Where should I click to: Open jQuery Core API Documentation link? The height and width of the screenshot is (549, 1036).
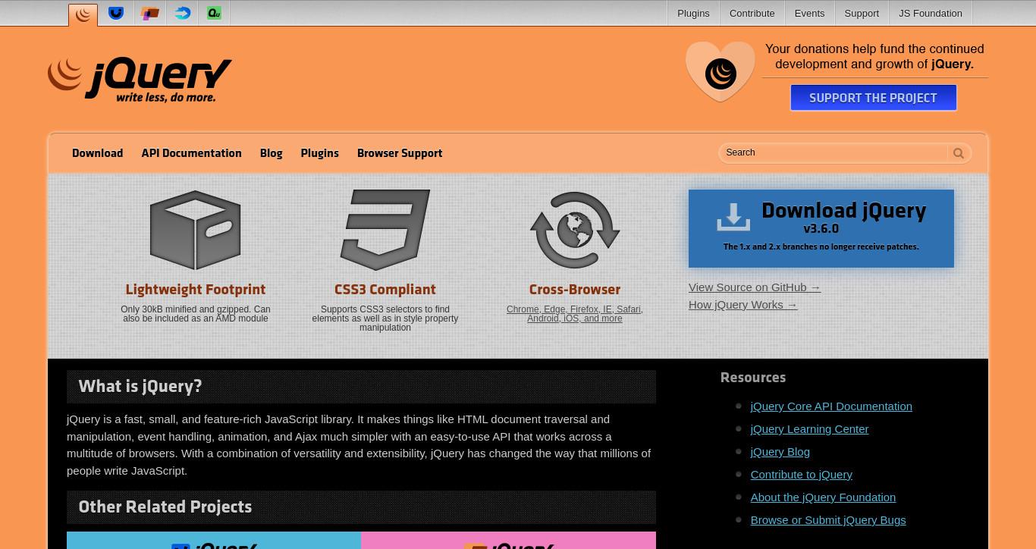(831, 406)
